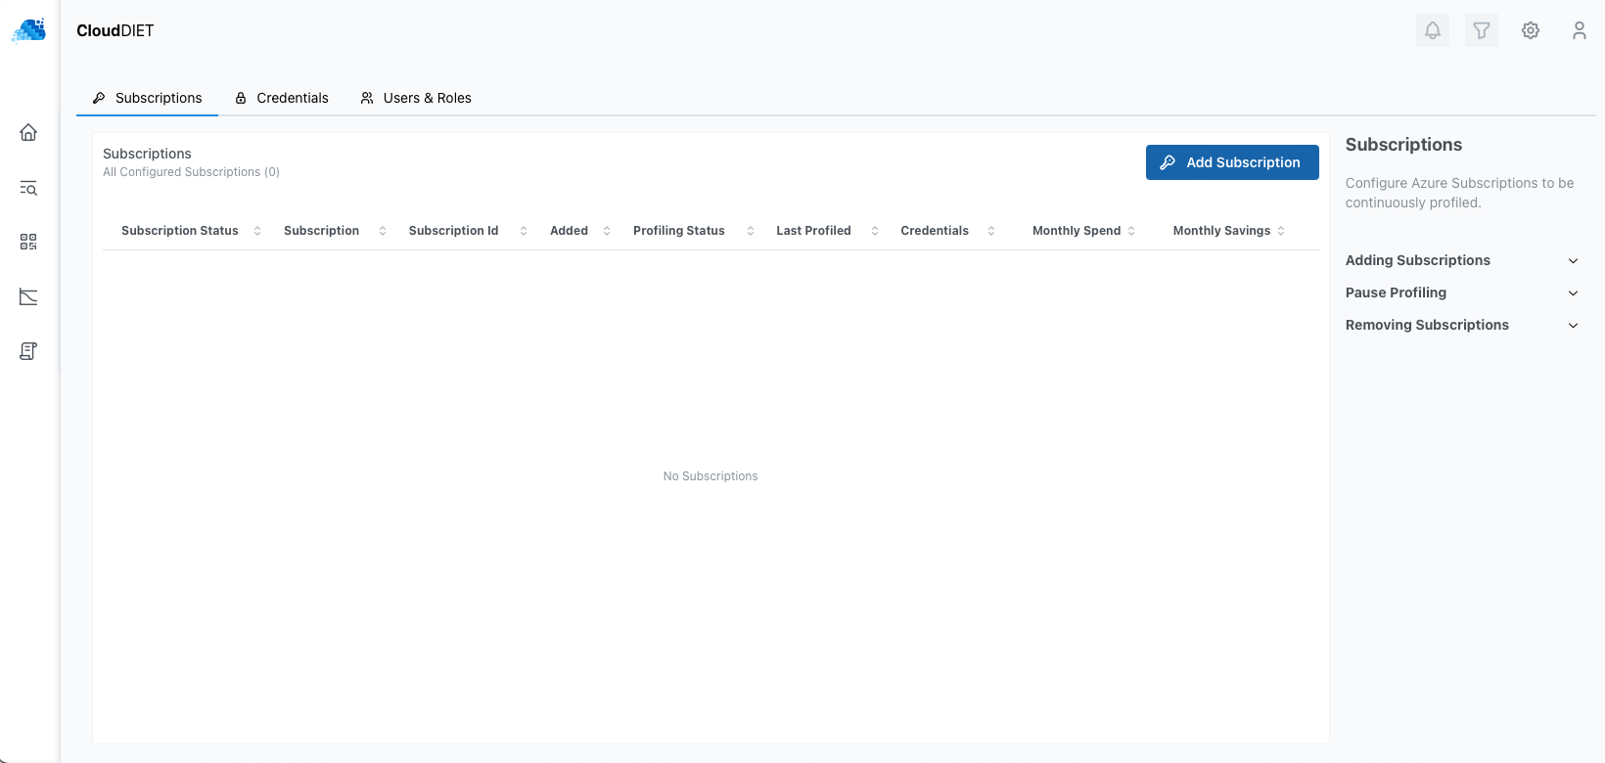This screenshot has height=763, width=1605.
Task: Expand the Removing Subscriptions section
Action: (1462, 325)
